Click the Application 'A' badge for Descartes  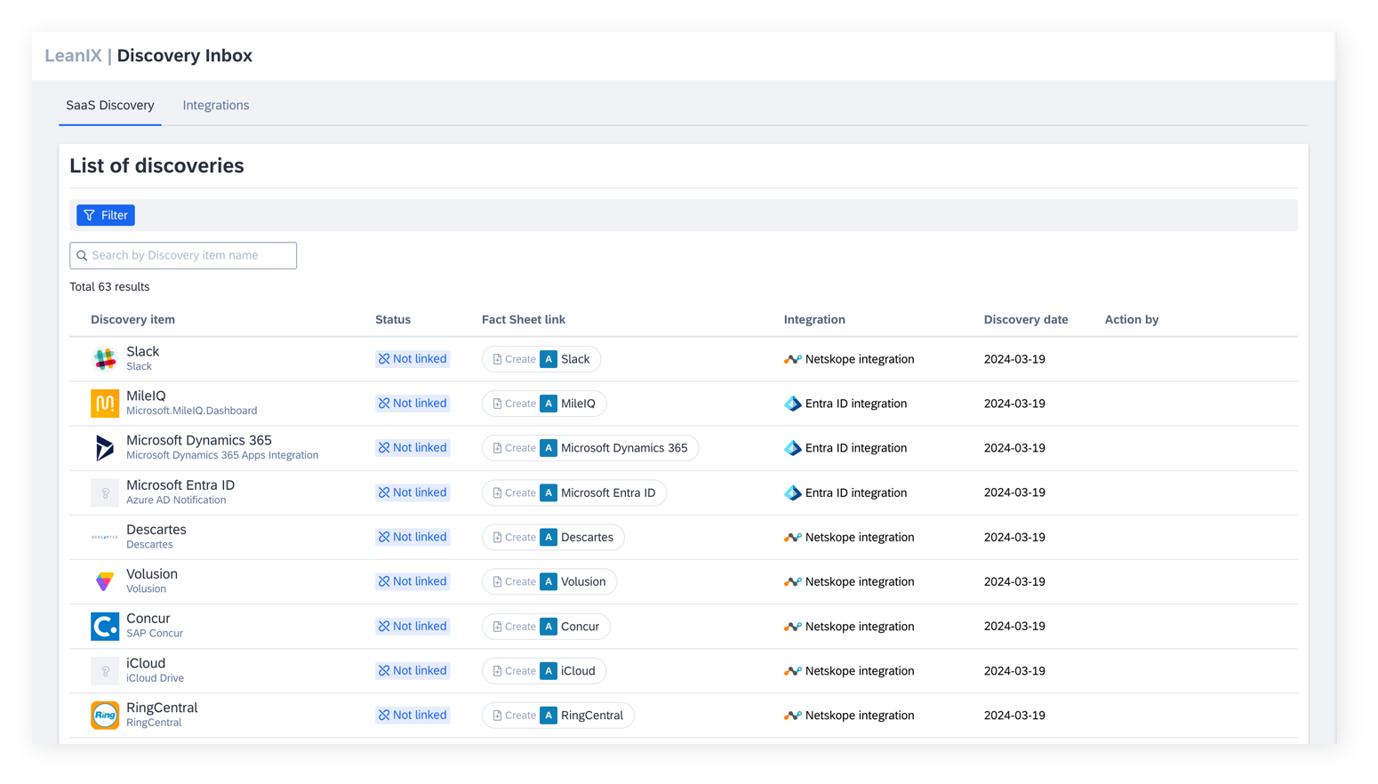point(549,537)
